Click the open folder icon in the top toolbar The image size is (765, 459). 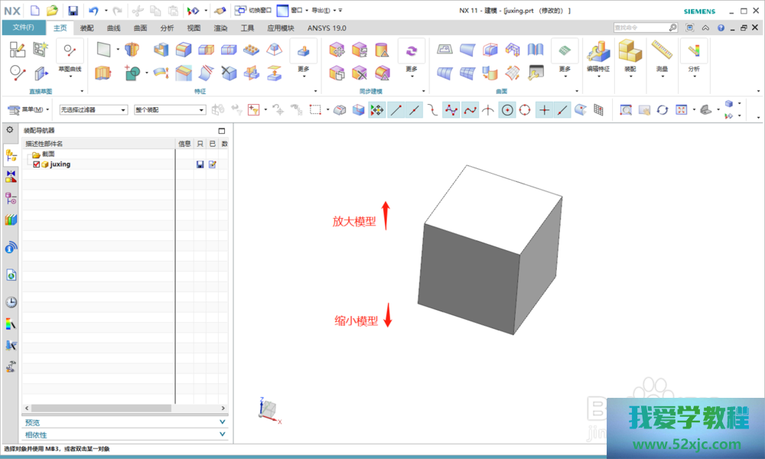(52, 11)
